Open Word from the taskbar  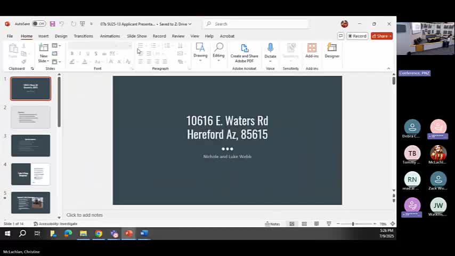coord(144,234)
